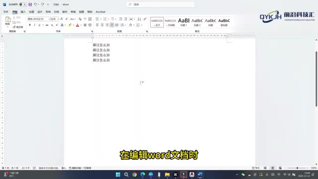318x179 pixels.
Task: Open Customize Quick Access Toolbar dropdown
Action: 48,4
